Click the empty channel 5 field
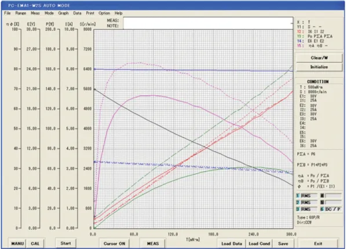Viewport: 347px width, 249px height. click(x=333, y=202)
